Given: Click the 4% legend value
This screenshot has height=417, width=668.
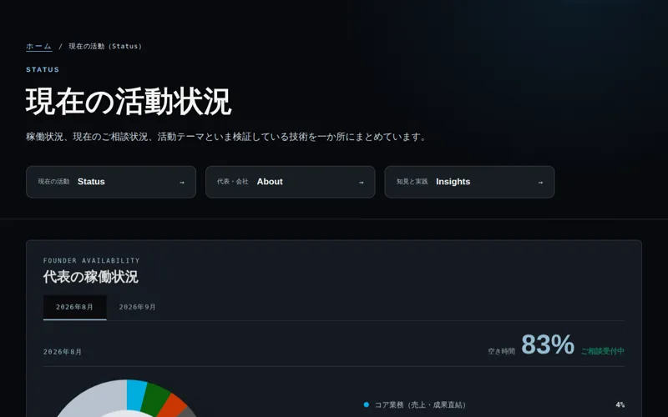Looking at the screenshot, I should pyautogui.click(x=620, y=404).
